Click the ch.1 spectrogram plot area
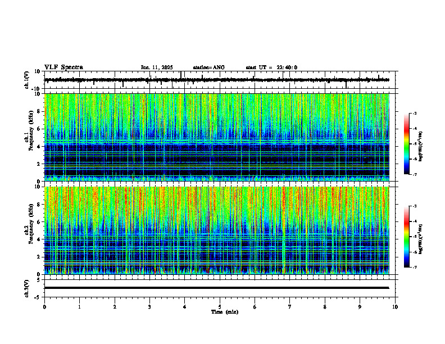445x344 pixels. (216, 137)
